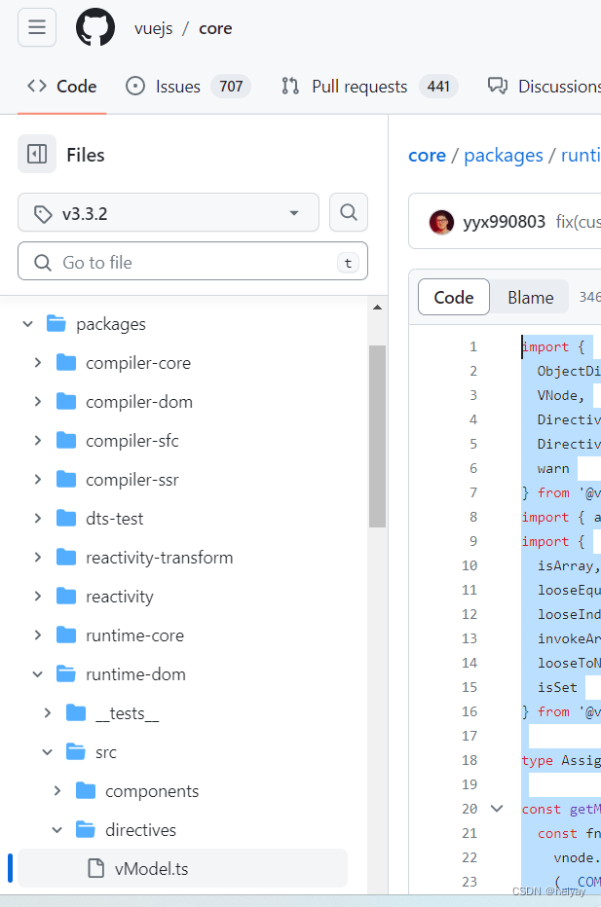Viewport: 601px width, 907px height.
Task: Click line number 1 in code
Action: coord(473,346)
